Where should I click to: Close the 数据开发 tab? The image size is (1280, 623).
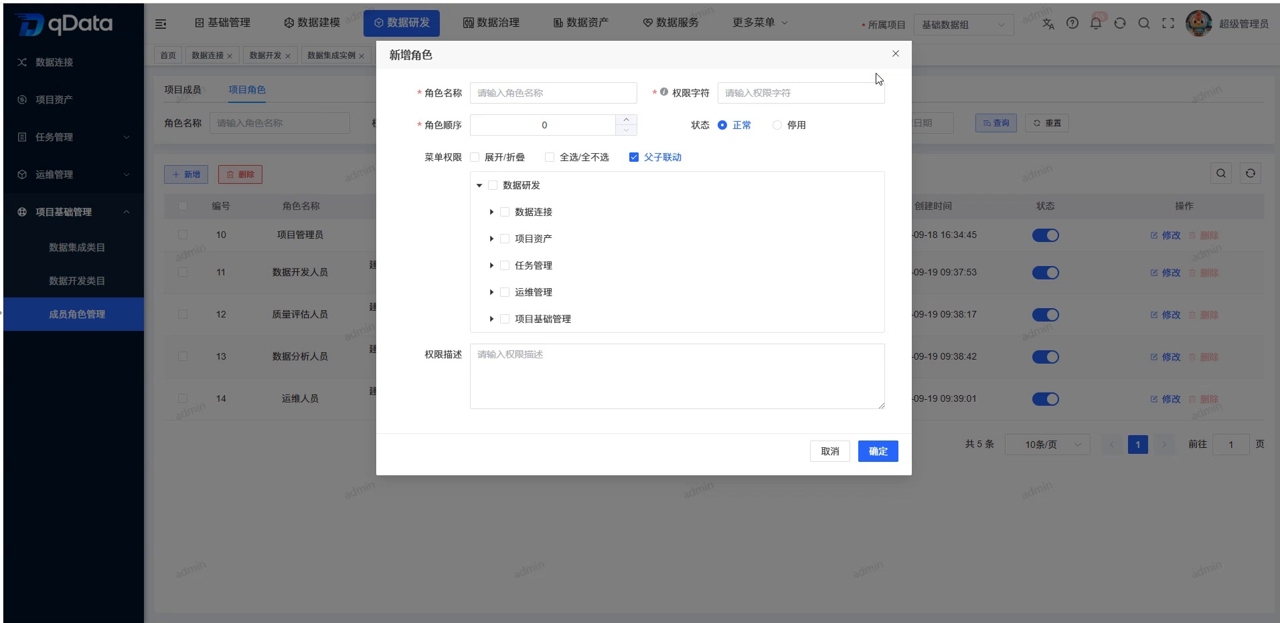coord(288,56)
